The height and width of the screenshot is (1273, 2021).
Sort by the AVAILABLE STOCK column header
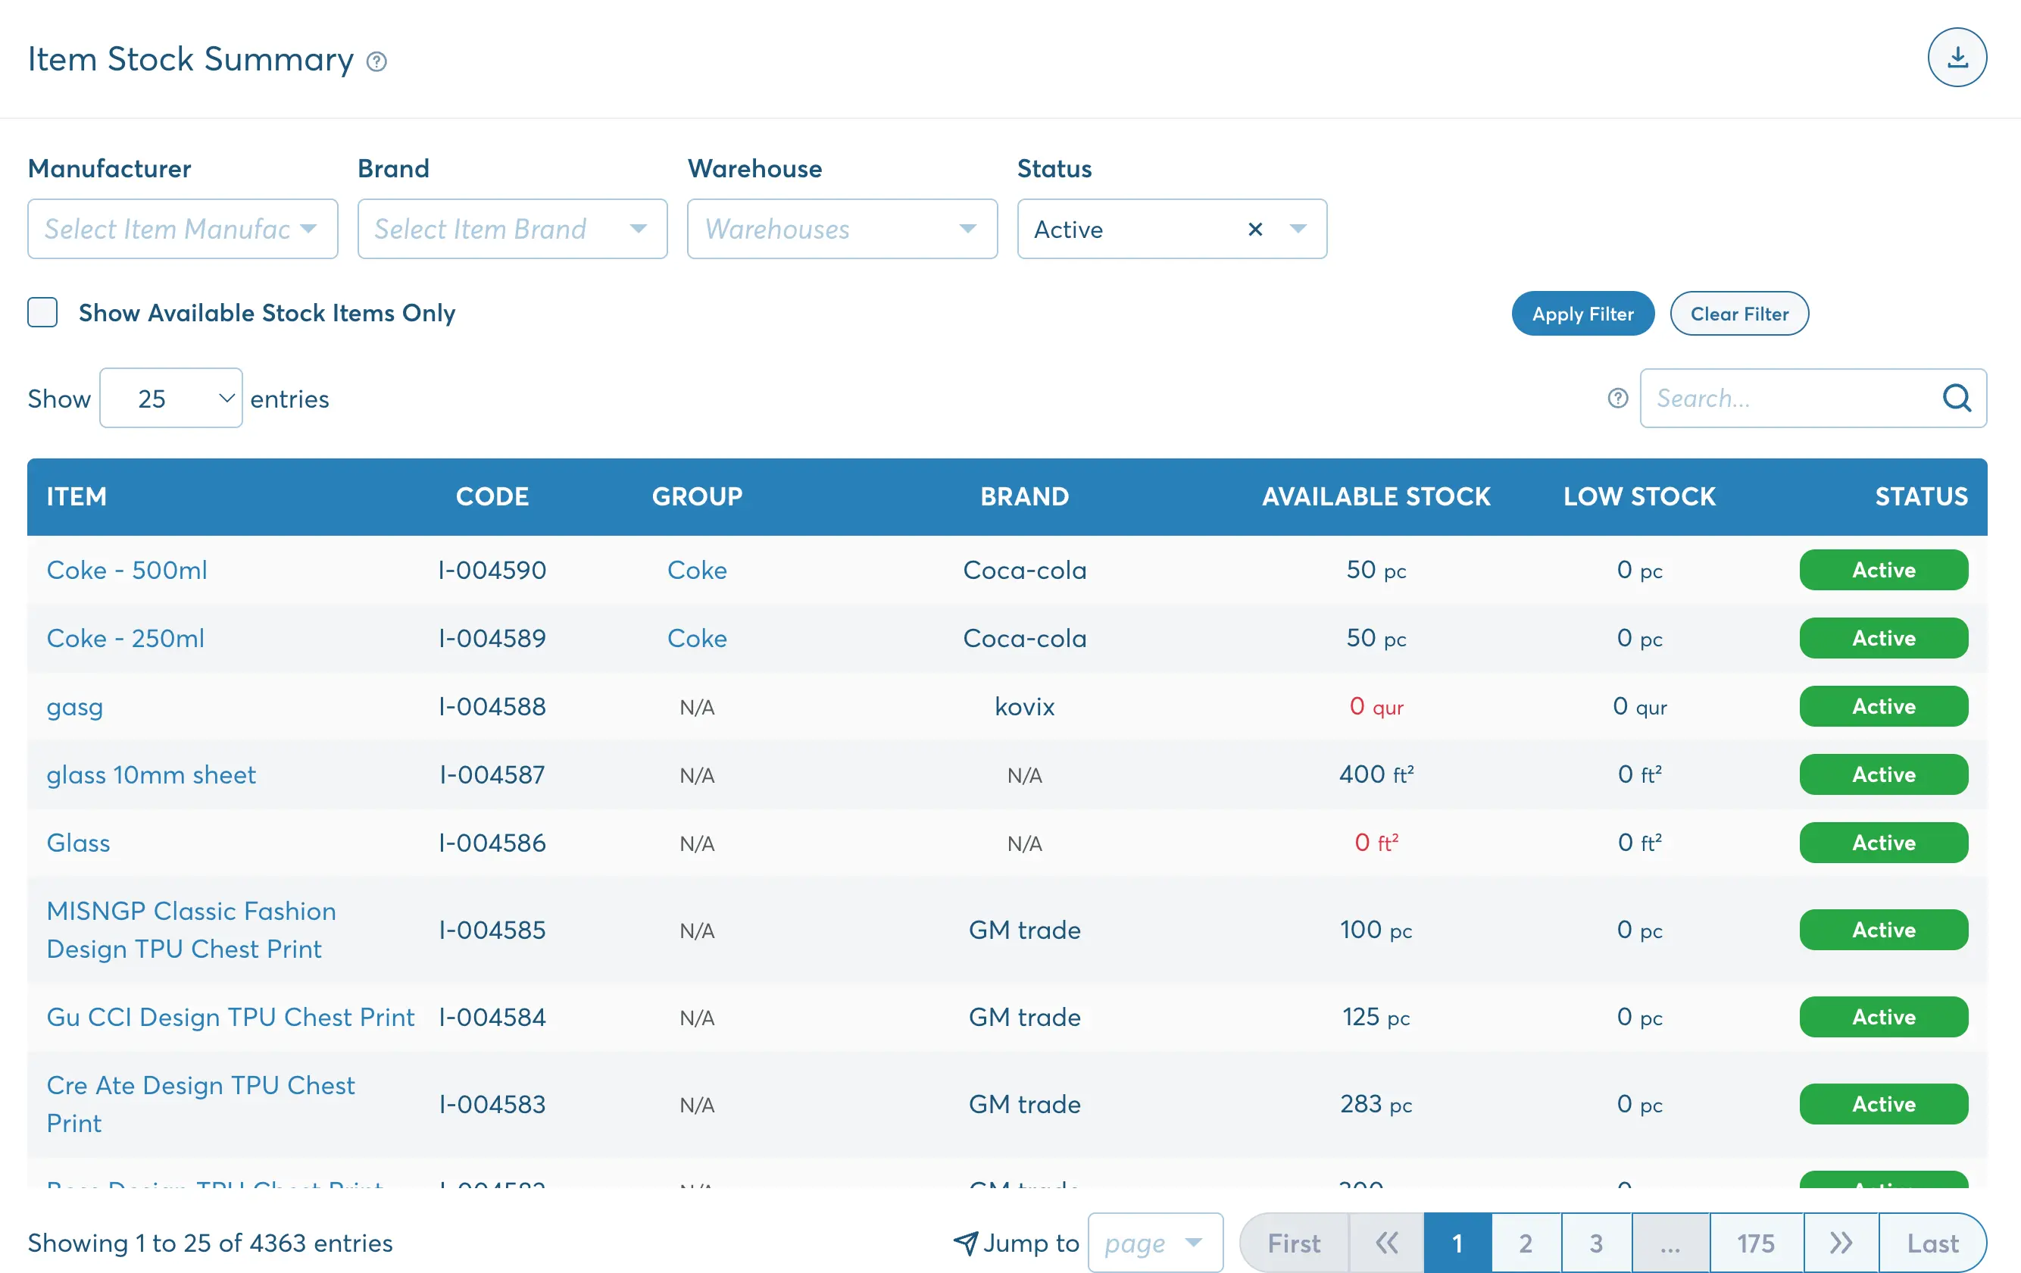click(1376, 496)
